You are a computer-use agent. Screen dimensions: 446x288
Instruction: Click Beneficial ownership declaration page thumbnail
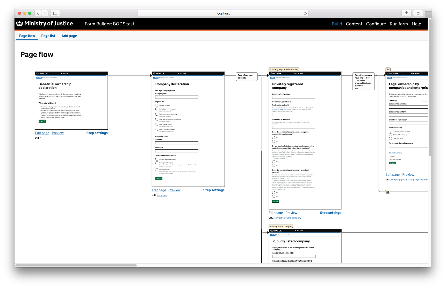pyautogui.click(x=71, y=101)
